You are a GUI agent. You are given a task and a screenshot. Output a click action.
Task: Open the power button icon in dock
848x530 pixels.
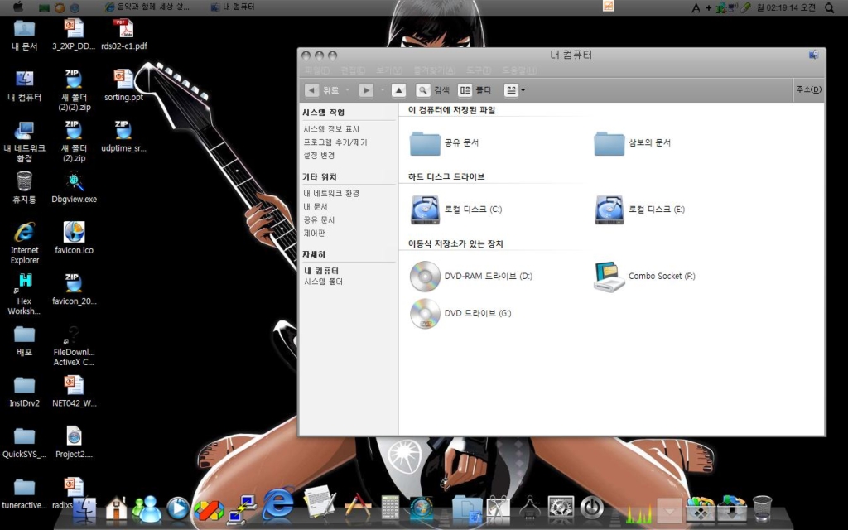pyautogui.click(x=591, y=508)
